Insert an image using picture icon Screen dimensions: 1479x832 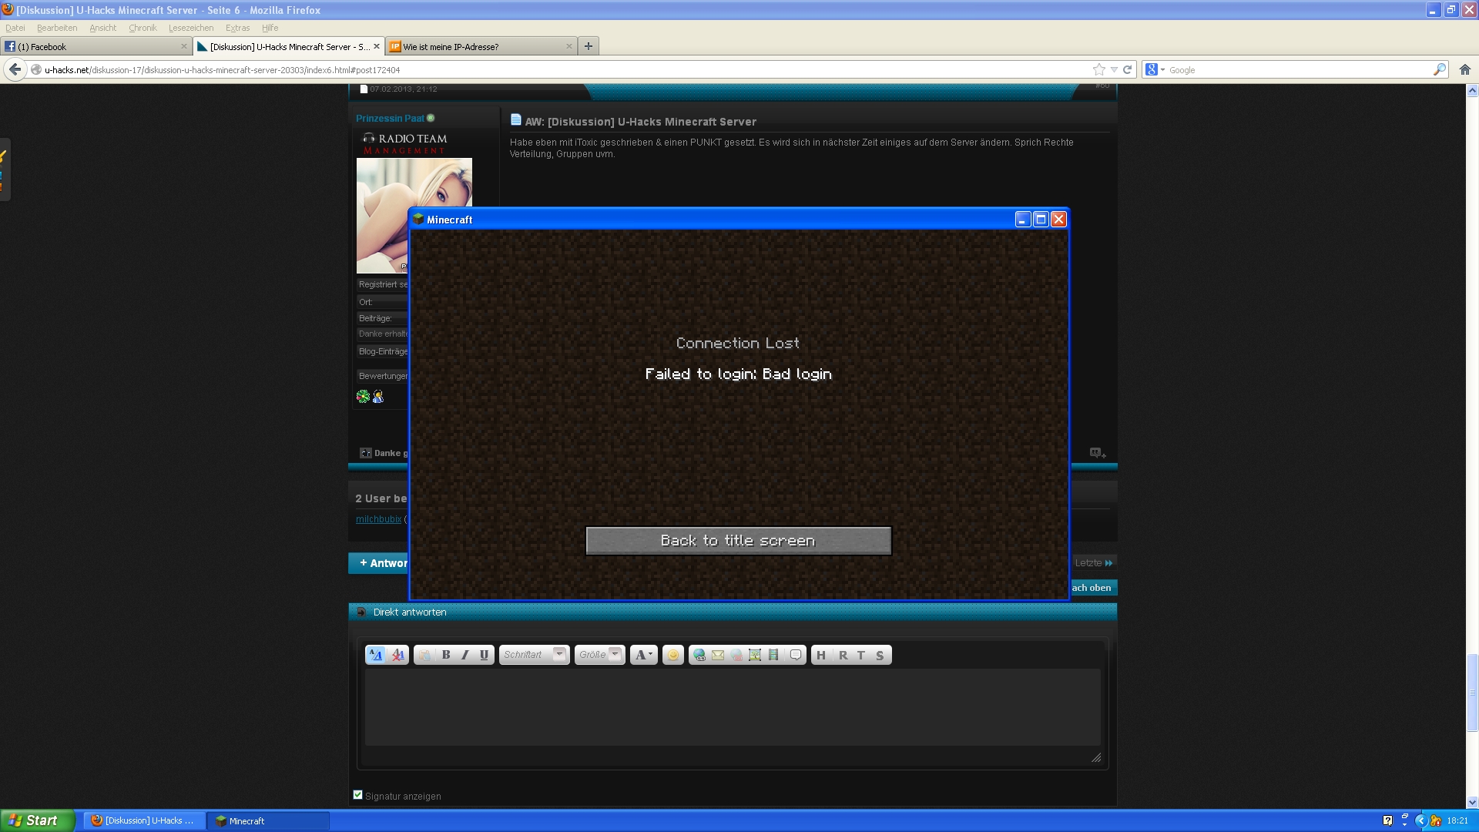click(755, 655)
